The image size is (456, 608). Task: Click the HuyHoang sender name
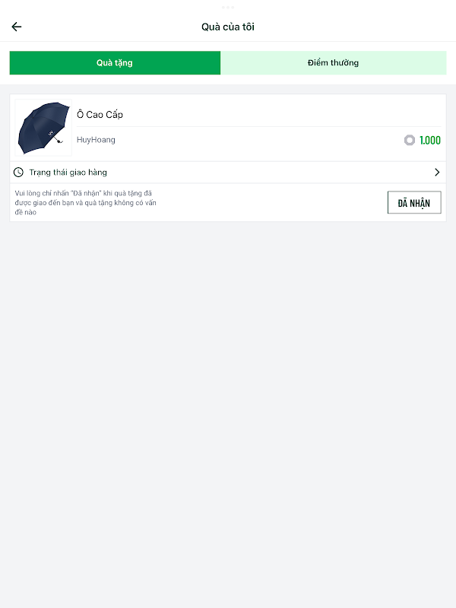(96, 140)
